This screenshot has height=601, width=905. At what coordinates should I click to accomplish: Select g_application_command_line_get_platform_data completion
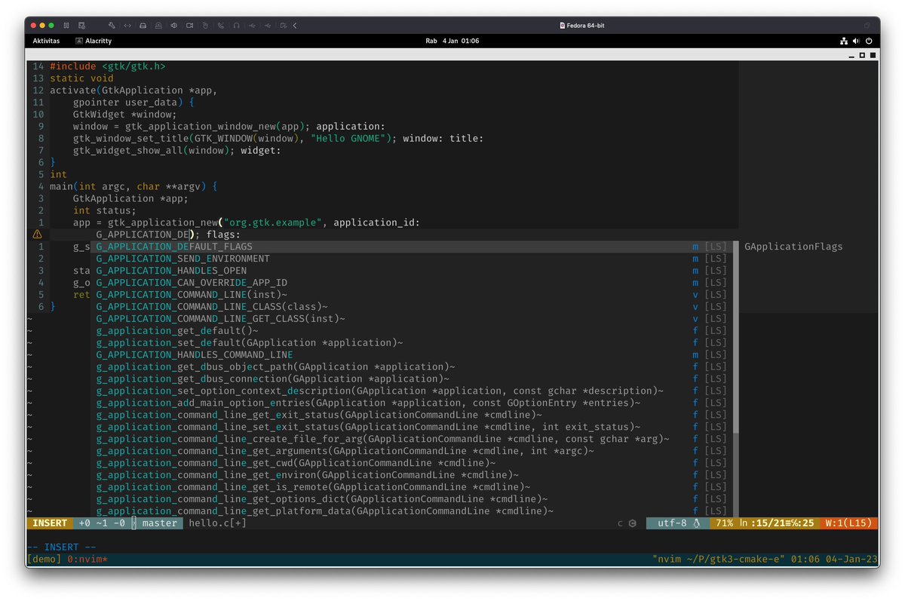coord(412,511)
